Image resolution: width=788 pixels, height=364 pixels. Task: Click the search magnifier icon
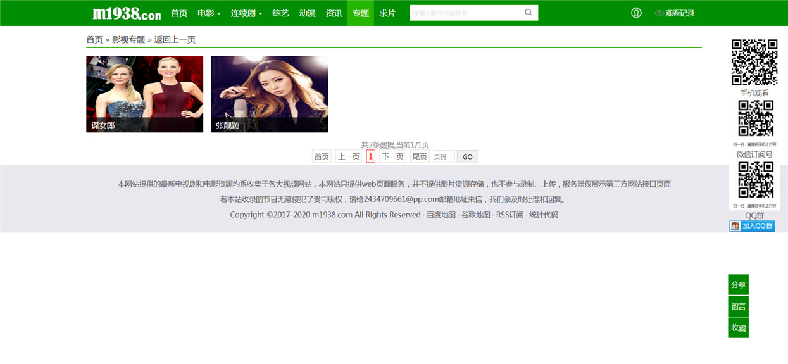[528, 13]
